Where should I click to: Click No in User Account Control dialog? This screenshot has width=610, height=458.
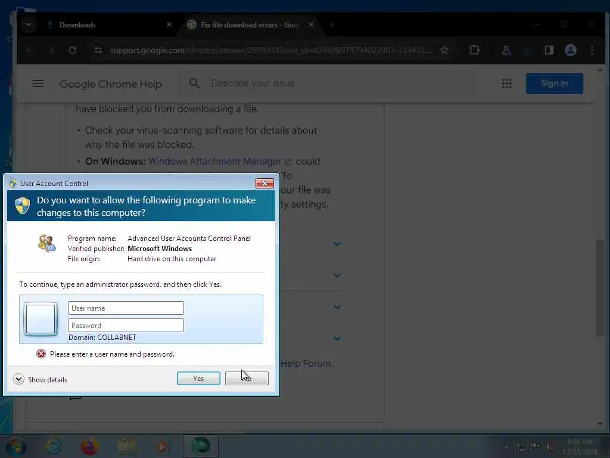click(247, 378)
